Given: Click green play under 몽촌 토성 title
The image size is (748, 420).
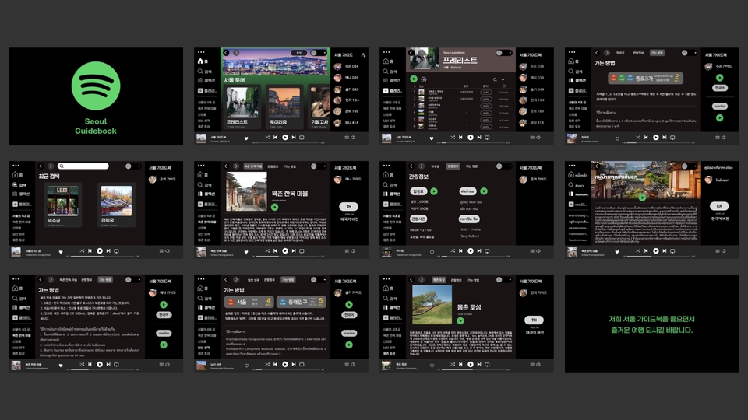Looking at the screenshot, I should [x=460, y=321].
